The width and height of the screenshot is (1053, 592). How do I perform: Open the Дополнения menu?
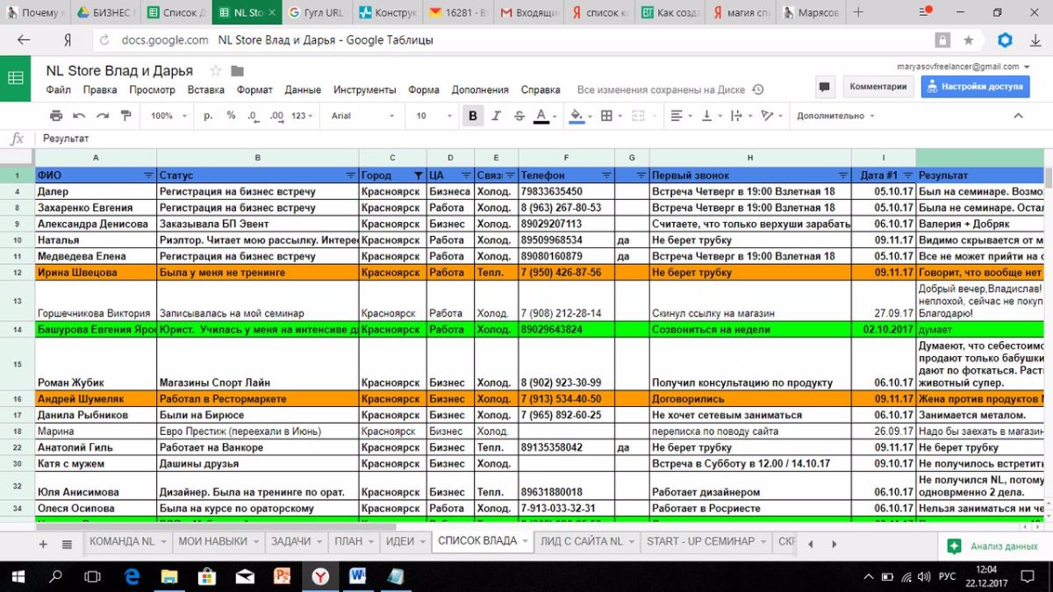tap(480, 89)
